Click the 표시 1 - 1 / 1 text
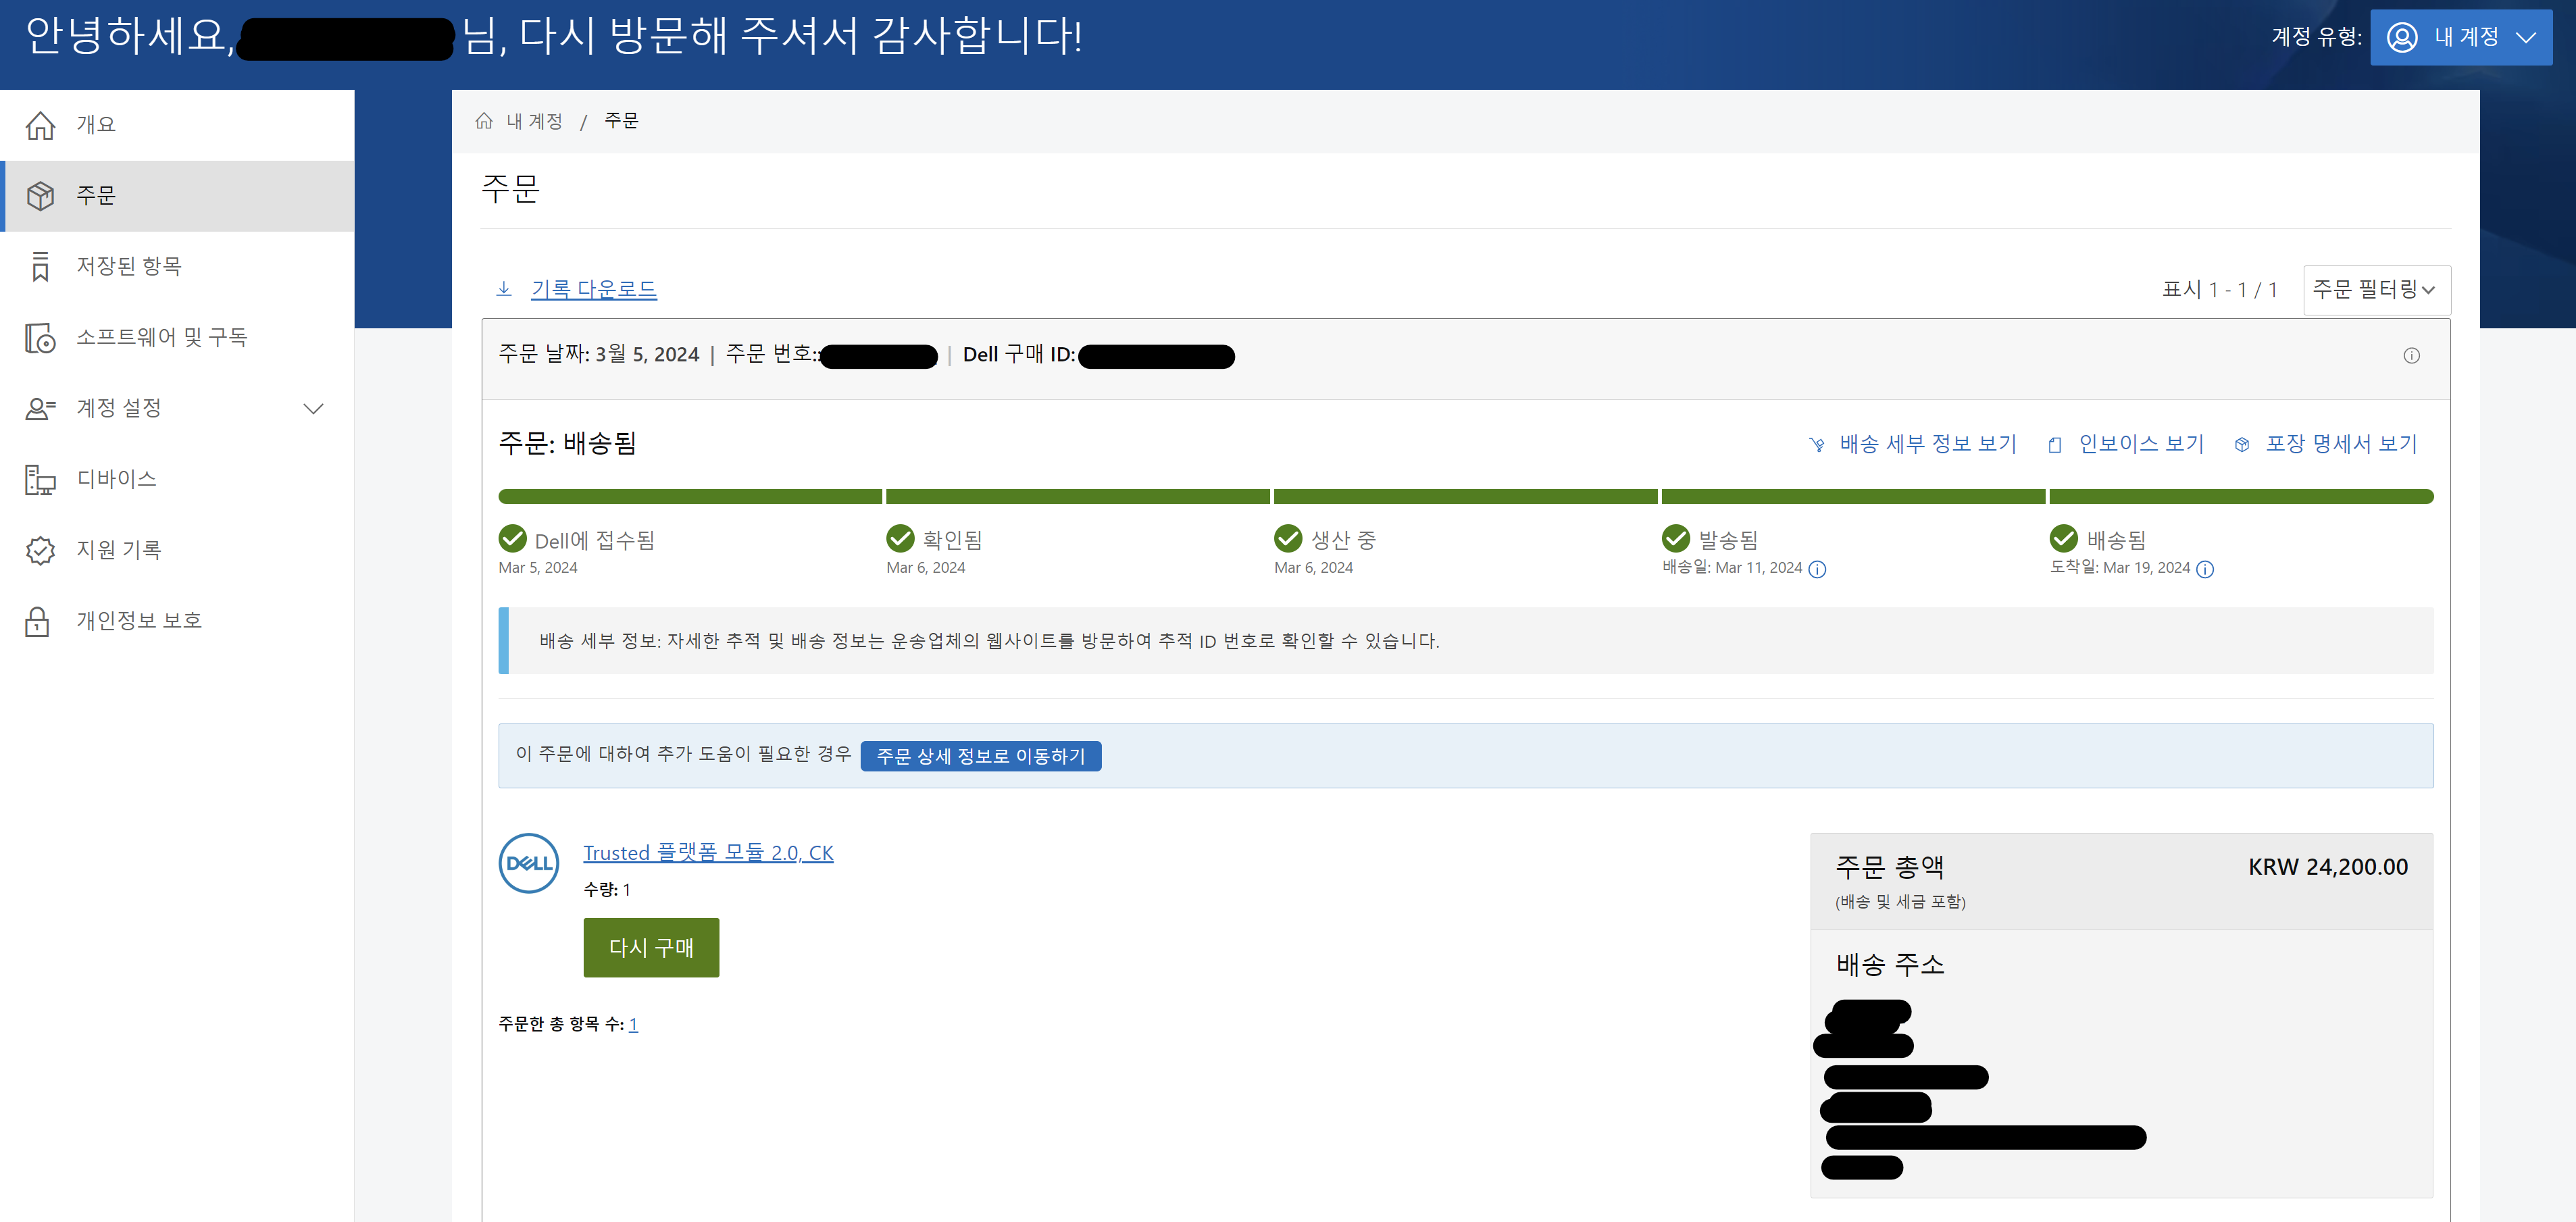The height and width of the screenshot is (1222, 2576). coord(2219,290)
